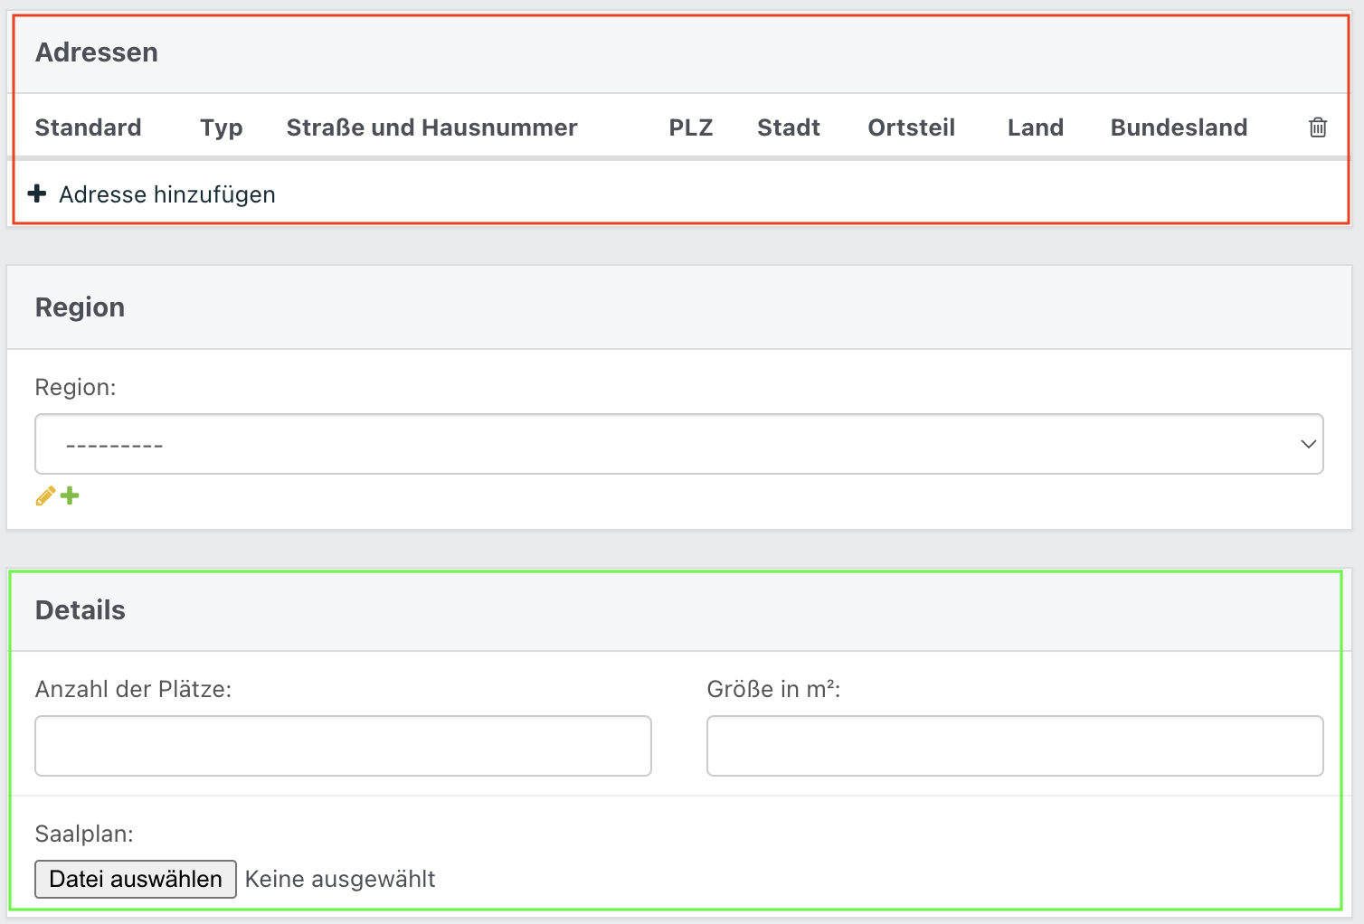This screenshot has width=1364, height=924.
Task: Focus the Größe in m² input field
Action: point(1015,746)
